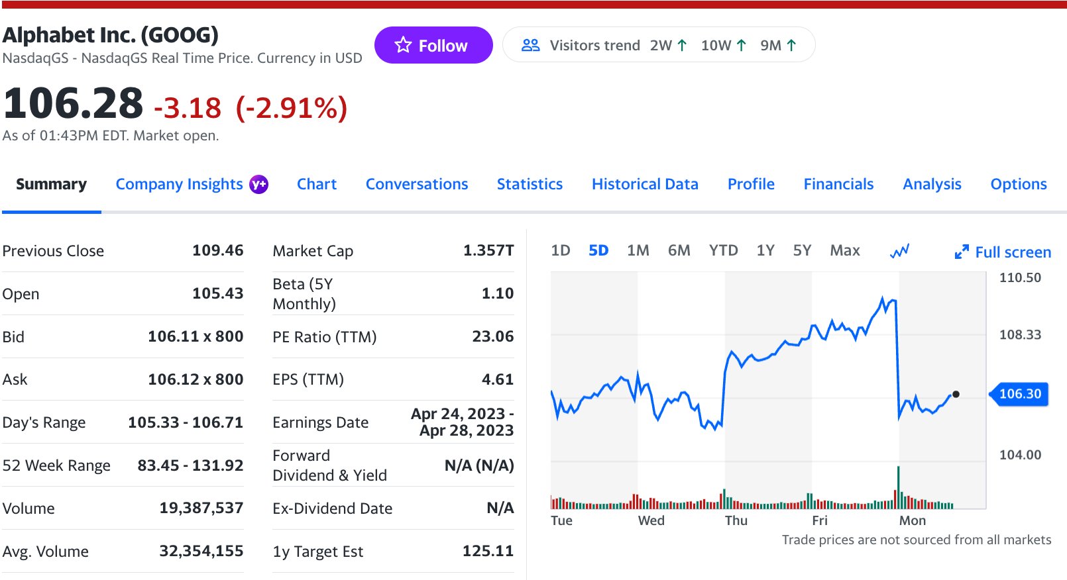Screen dimensions: 1067x580
Task: Click the current price dot on chart
Action: (956, 395)
